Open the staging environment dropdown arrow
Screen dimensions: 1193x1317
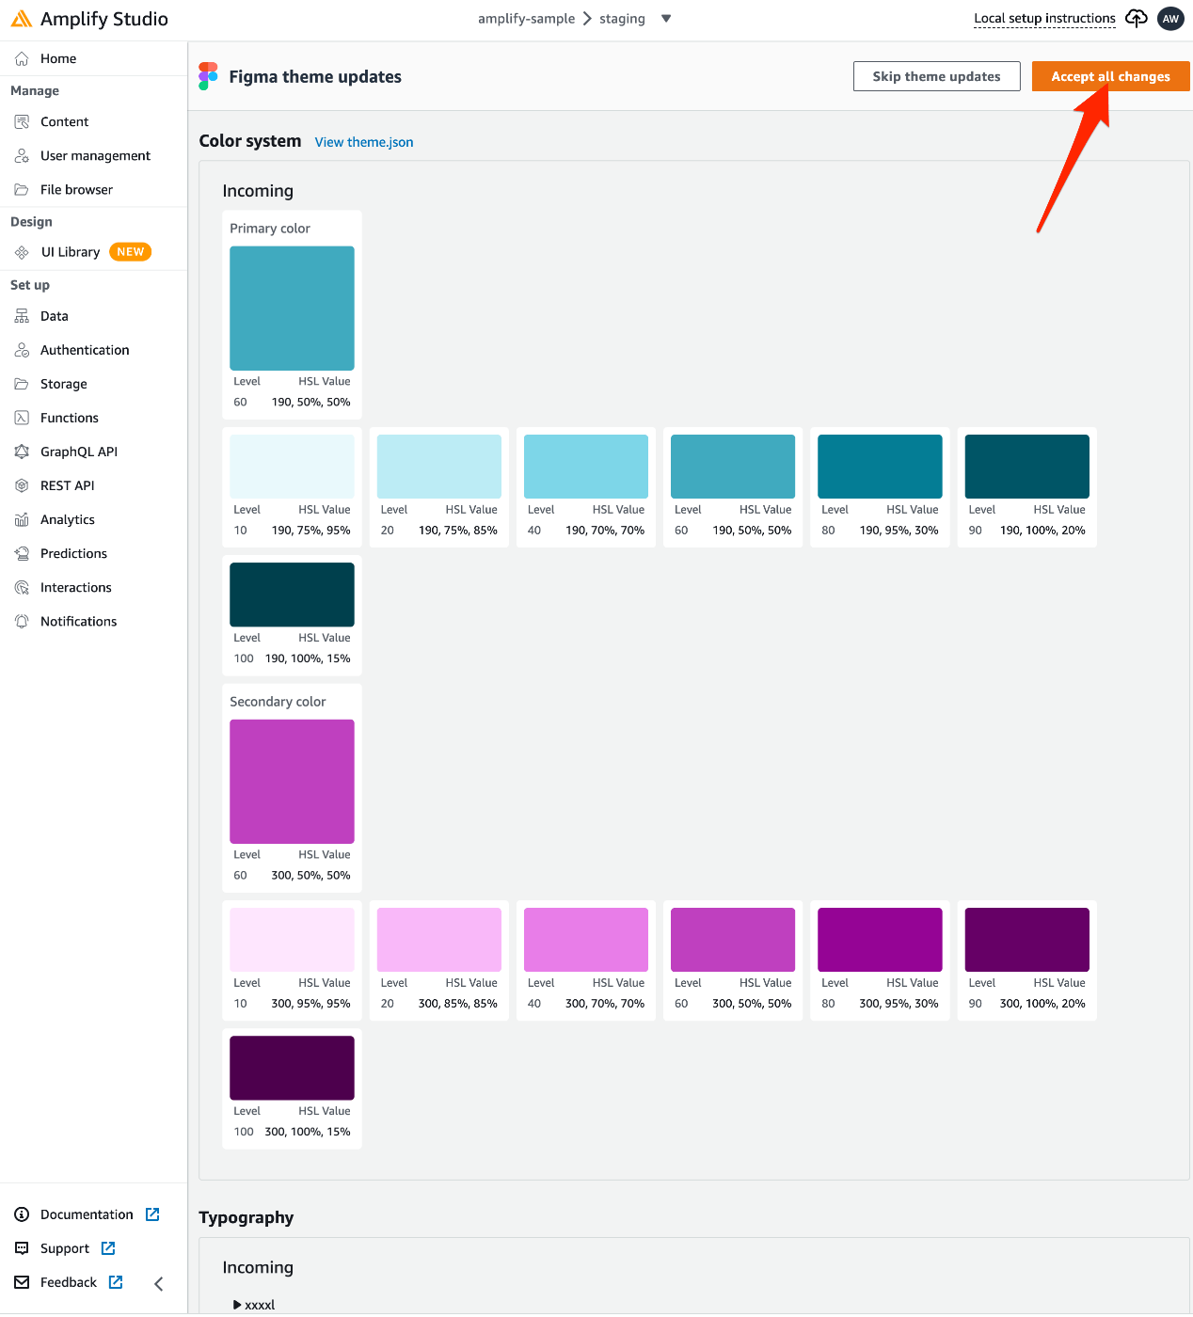(666, 19)
